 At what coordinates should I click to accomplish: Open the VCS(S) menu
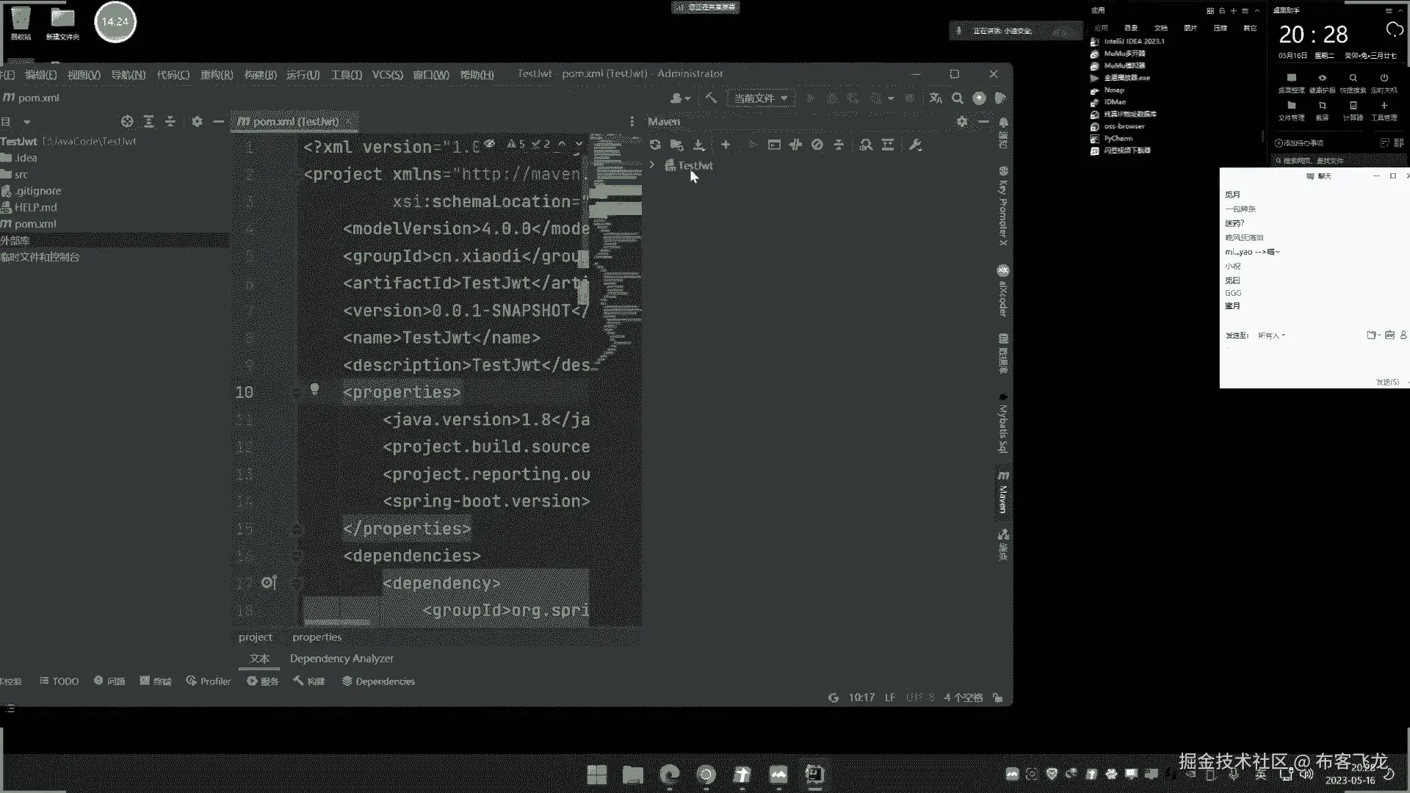pos(387,75)
